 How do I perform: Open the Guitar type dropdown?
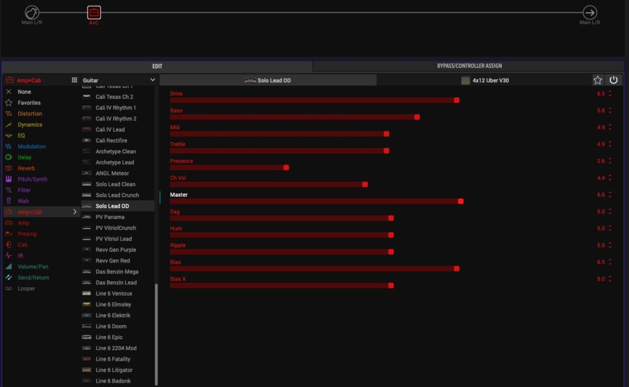[x=120, y=80]
